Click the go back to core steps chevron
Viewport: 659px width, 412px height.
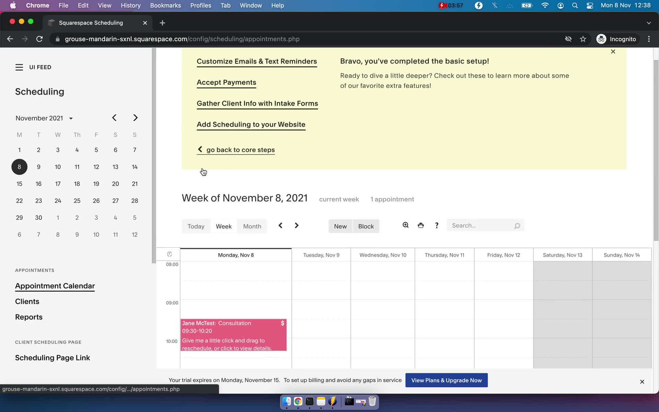200,149
